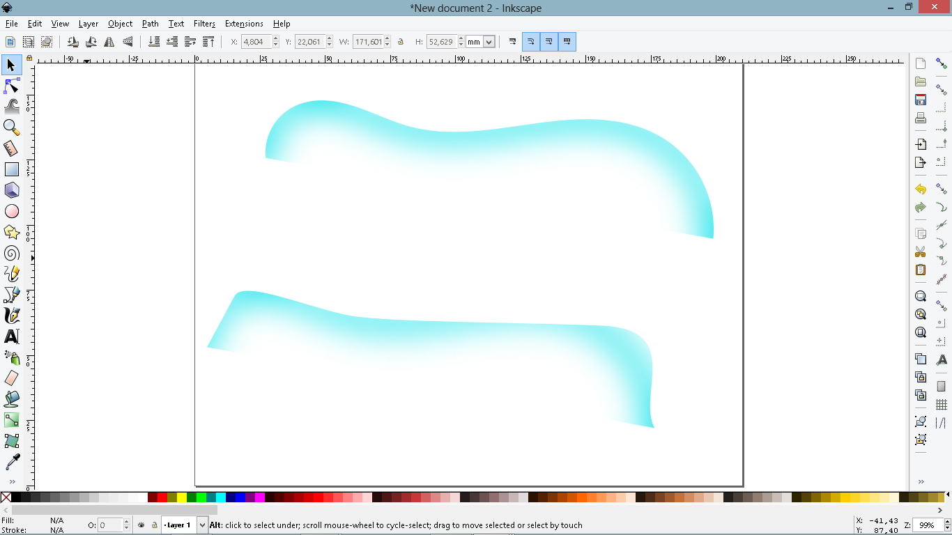The height and width of the screenshot is (535, 952).
Task: Select the 3D Box tool
Action: click(x=11, y=190)
